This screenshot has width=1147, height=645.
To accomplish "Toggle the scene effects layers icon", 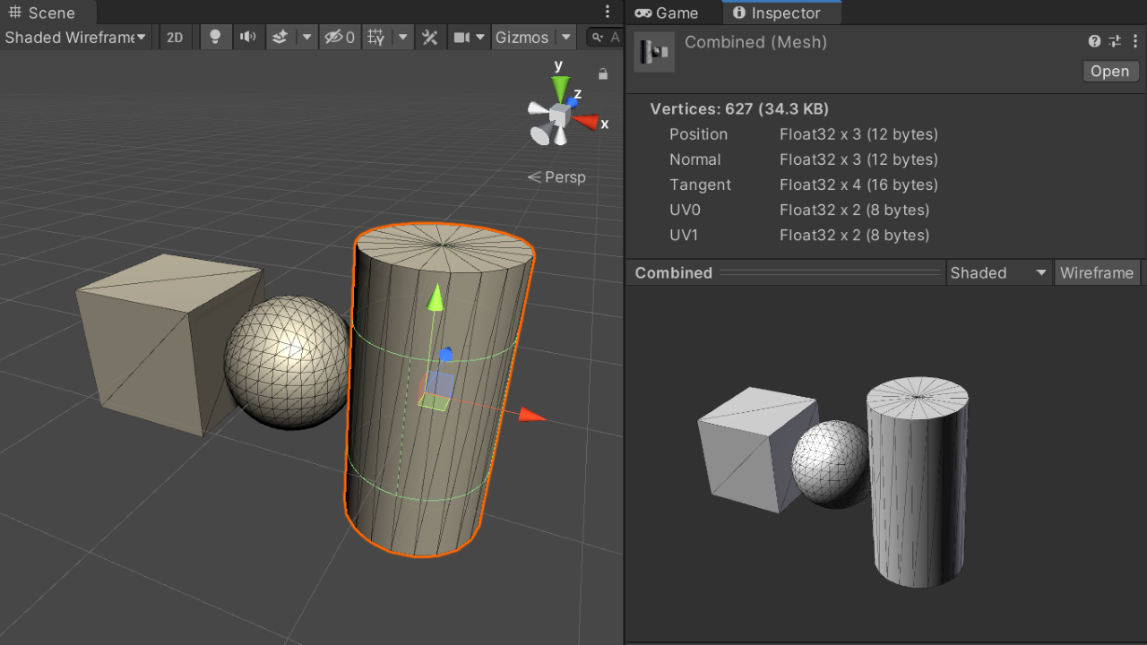I will click(x=280, y=37).
